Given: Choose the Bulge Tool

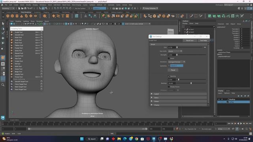Looking at the screenshot, I should (x=18, y=72).
